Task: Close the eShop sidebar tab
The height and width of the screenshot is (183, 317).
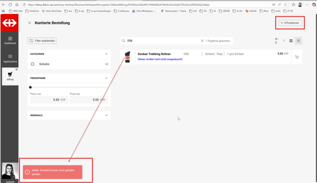Action: point(16,69)
